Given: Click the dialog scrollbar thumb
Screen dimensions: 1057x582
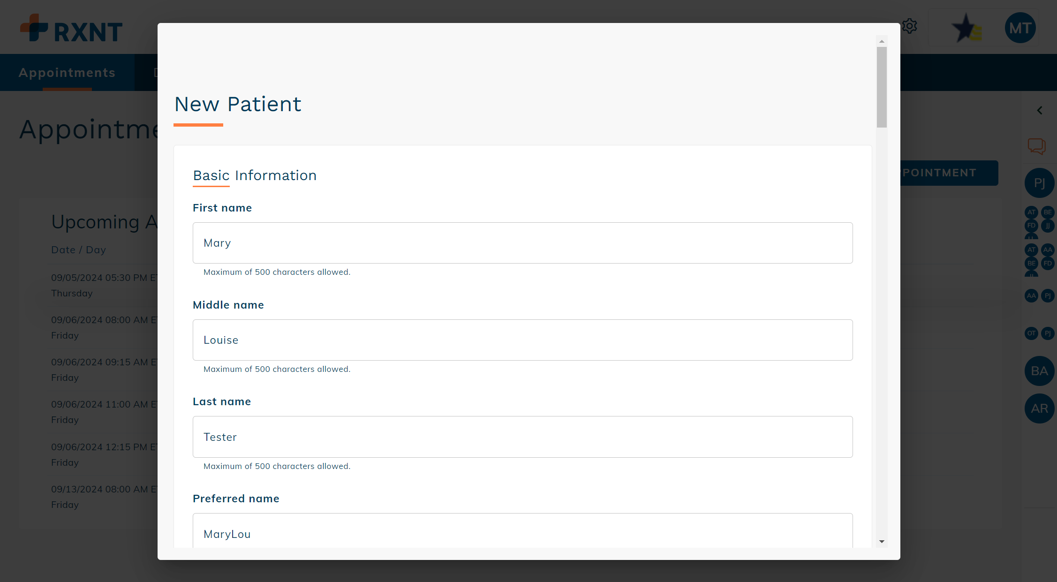Looking at the screenshot, I should pos(882,87).
